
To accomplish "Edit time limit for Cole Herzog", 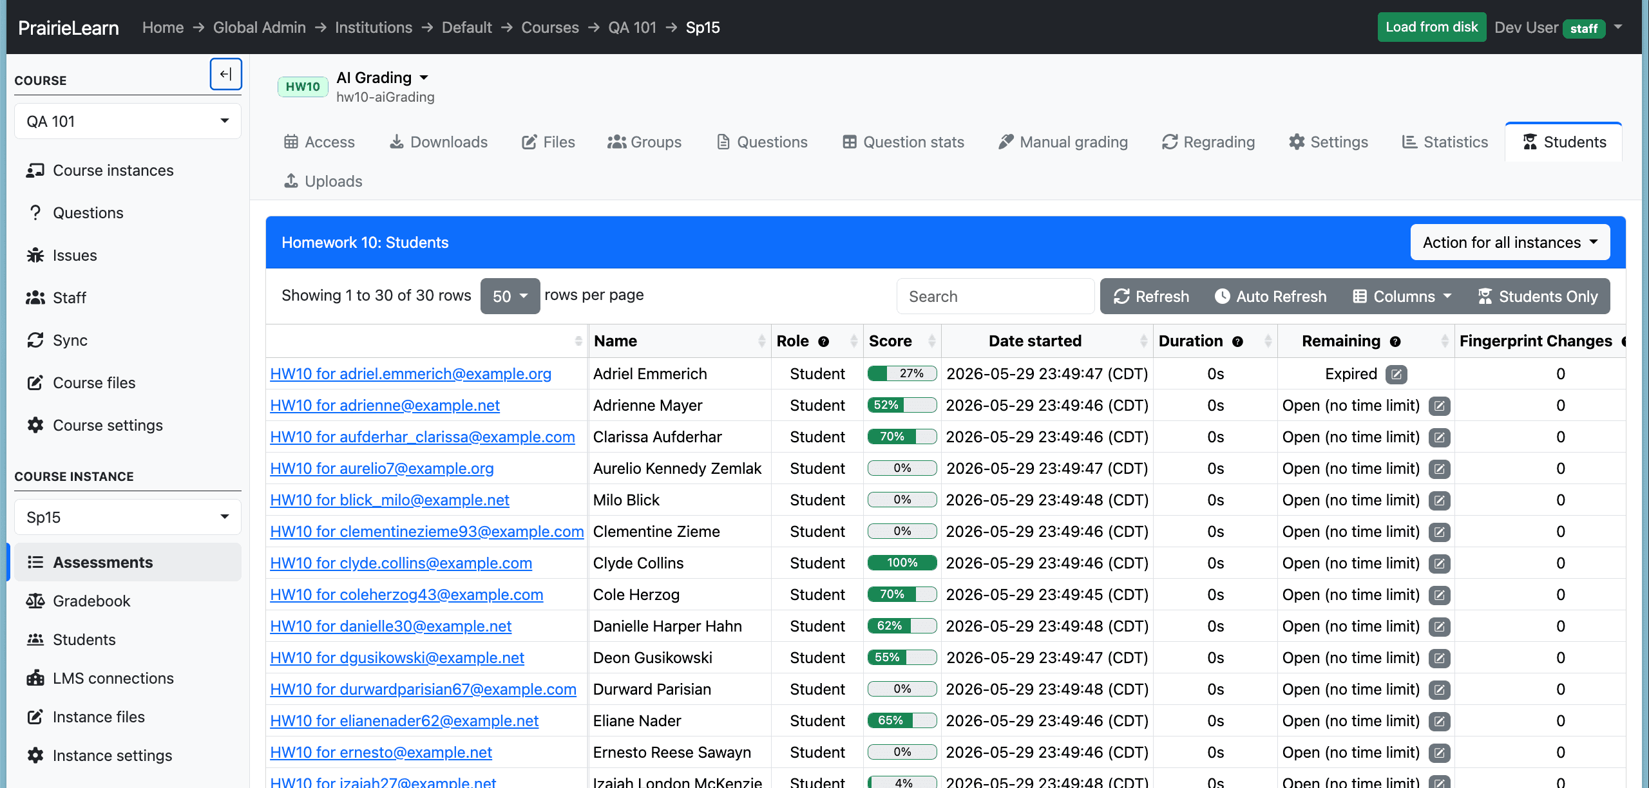I will pos(1439,595).
